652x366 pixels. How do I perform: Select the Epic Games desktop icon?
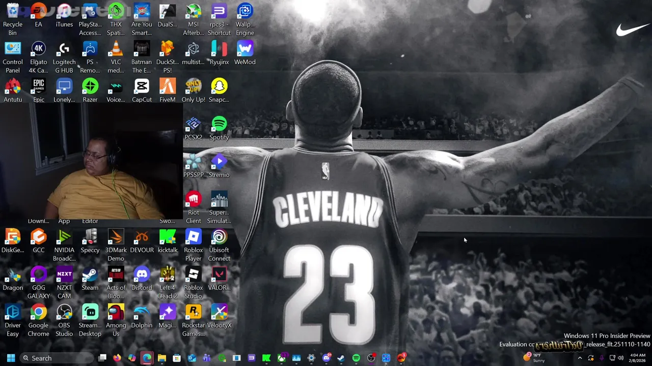pyautogui.click(x=39, y=90)
